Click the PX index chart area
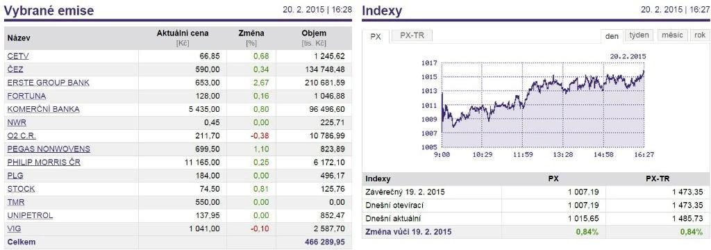Screen dimensions: 711x250 coord(543,105)
